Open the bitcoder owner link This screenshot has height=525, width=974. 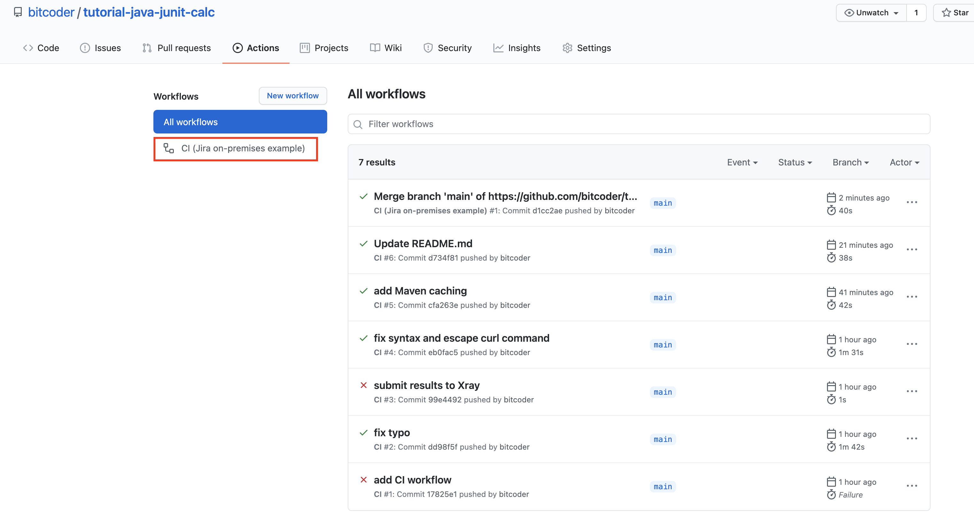click(51, 12)
